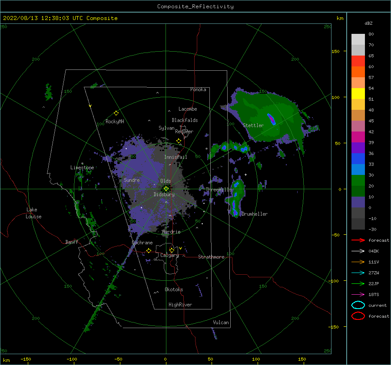
Task: Click the RockyMH label
Action: [115, 122]
